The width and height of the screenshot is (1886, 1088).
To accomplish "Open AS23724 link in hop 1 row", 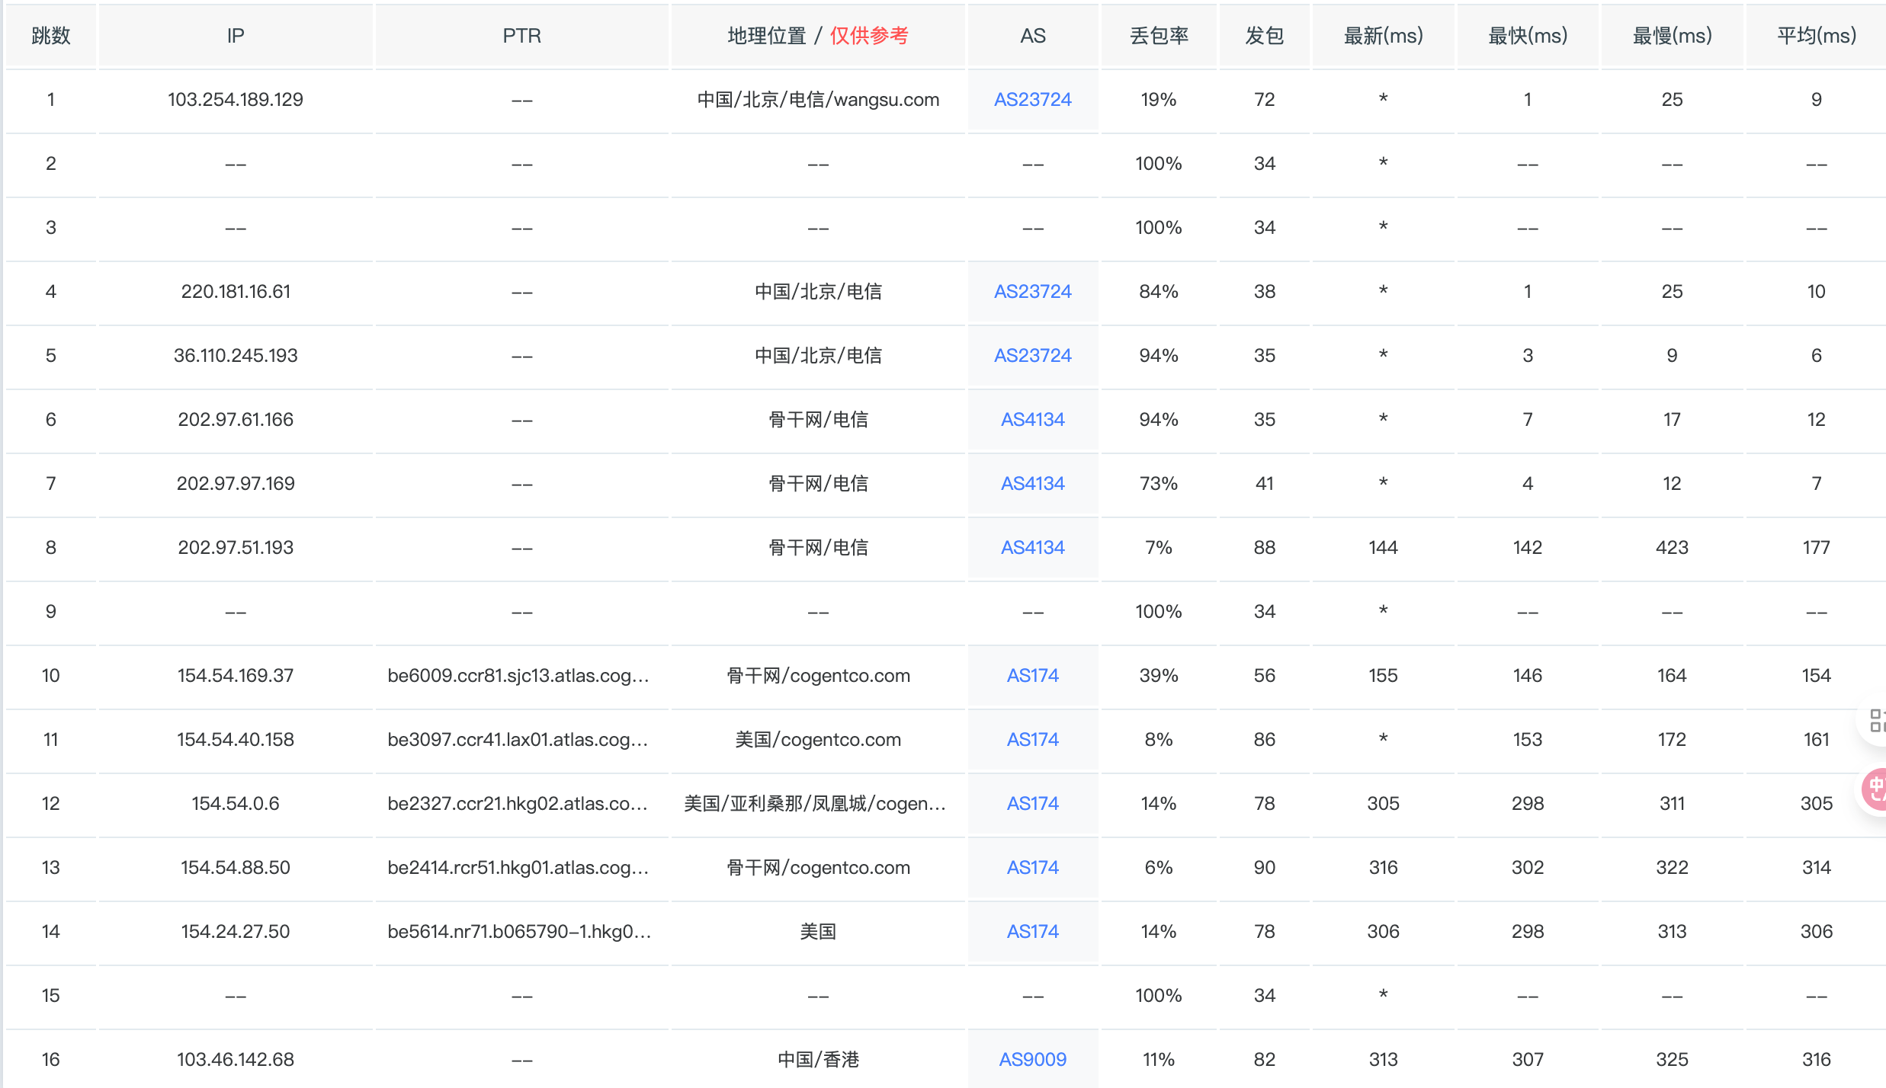I will [x=1032, y=100].
